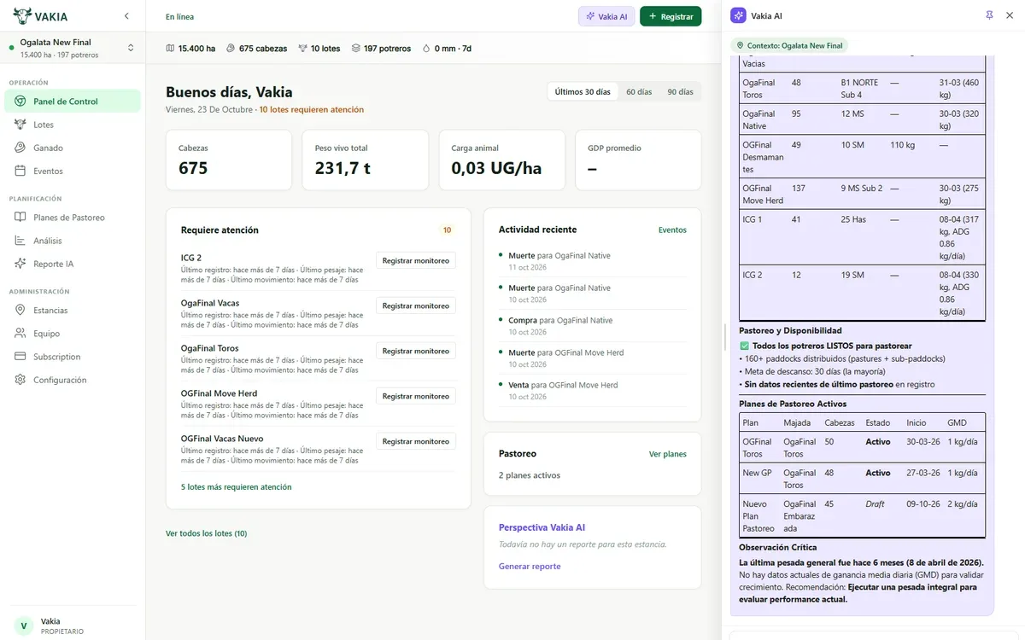This screenshot has height=640, width=1025.
Task: Open the Vakia AI assistant button
Action: [x=606, y=16]
